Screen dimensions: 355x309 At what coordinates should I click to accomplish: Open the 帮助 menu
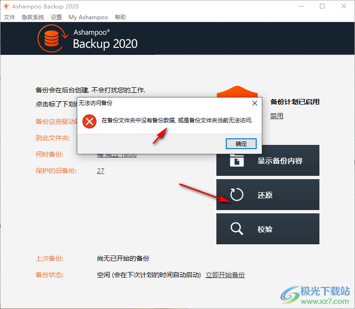(120, 17)
